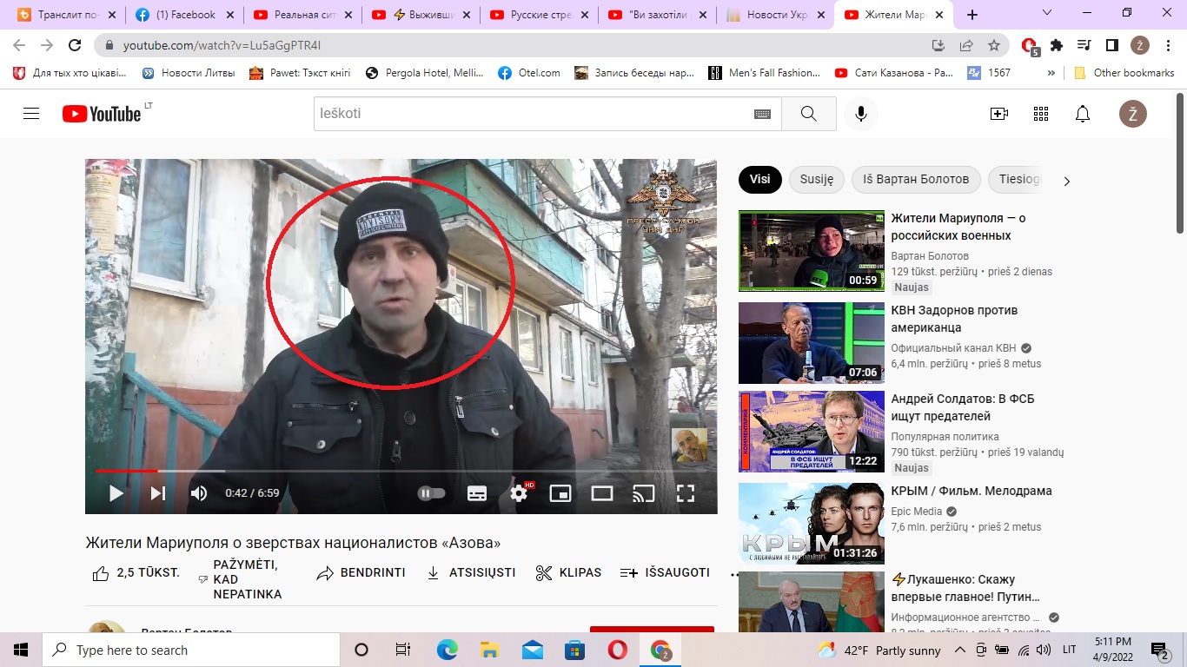Open the YouTube hamburger guide menu

tap(31, 114)
